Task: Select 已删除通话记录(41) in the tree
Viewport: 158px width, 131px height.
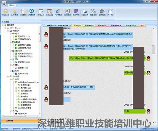Action: tap(26, 56)
